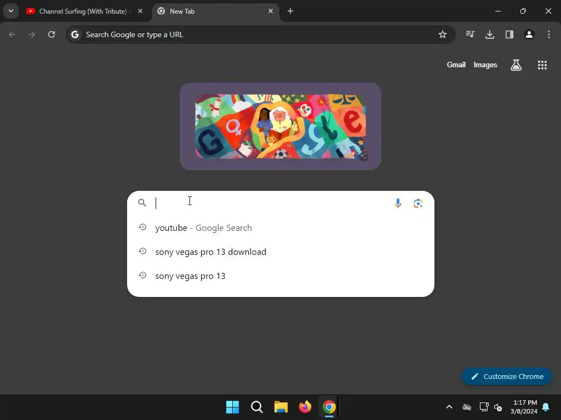Click muted volume tray icon

click(497, 407)
